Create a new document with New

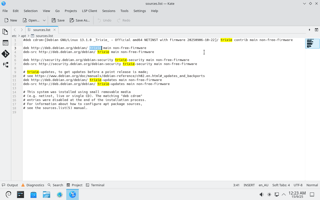pyautogui.click(x=11, y=20)
